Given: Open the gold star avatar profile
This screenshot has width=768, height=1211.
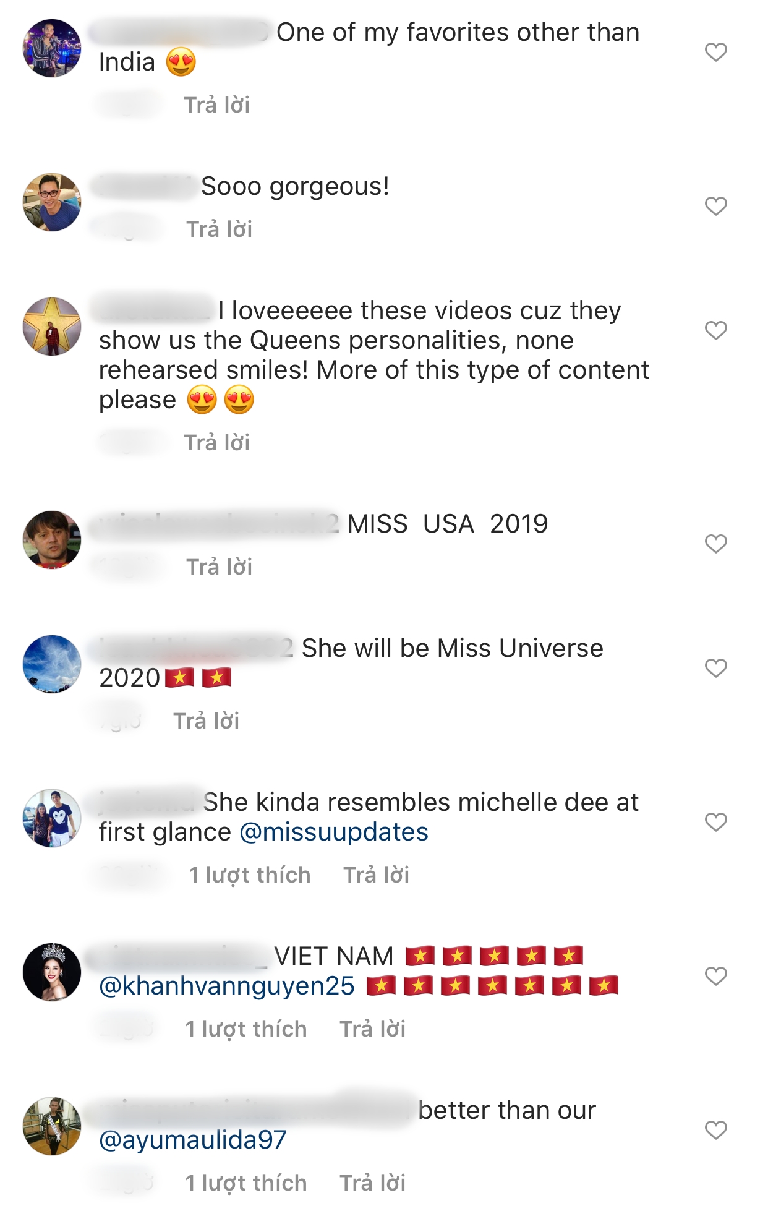Looking at the screenshot, I should (52, 327).
